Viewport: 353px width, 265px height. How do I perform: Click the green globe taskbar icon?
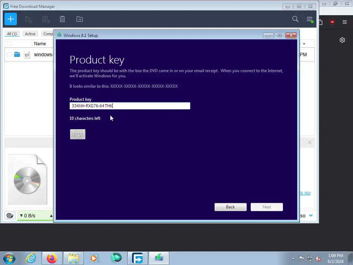[116, 258]
